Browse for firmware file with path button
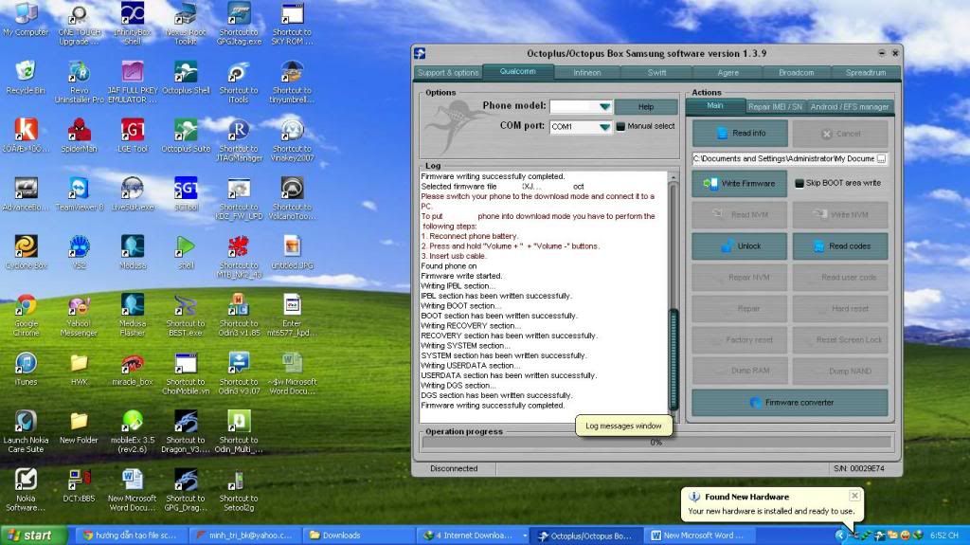 tap(882, 159)
